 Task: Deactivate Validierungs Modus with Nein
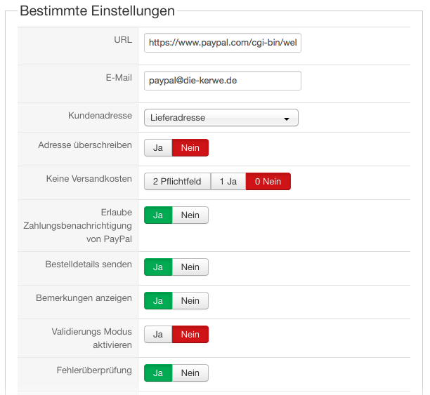pyautogui.click(x=190, y=335)
